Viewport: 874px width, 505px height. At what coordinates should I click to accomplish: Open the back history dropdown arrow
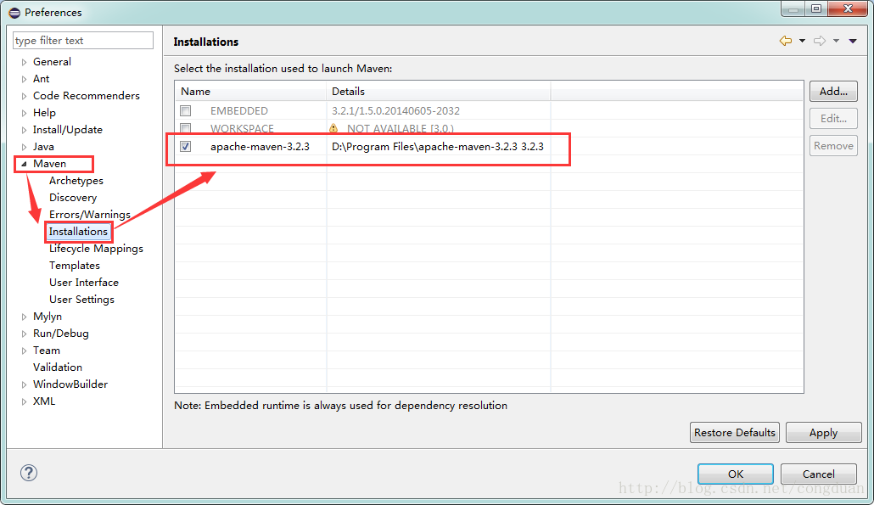[802, 41]
